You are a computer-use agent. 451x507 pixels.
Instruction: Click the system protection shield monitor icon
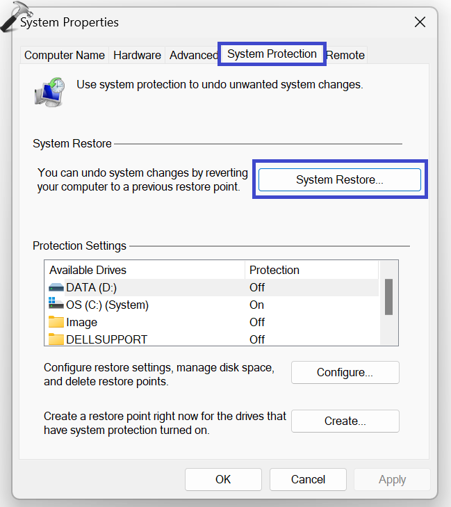(49, 93)
